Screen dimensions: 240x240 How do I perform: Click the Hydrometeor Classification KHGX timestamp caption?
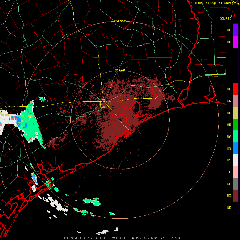click(121, 238)
